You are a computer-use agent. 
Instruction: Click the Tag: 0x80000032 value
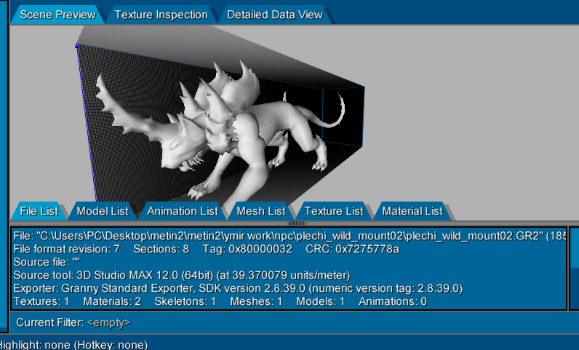[247, 249]
